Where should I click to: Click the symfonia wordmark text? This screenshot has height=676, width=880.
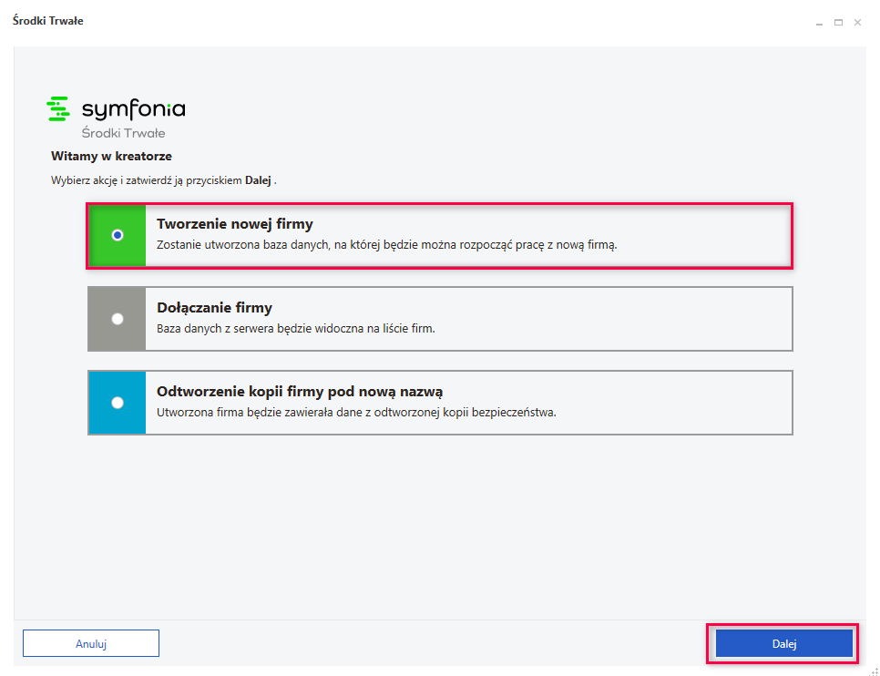tap(134, 109)
